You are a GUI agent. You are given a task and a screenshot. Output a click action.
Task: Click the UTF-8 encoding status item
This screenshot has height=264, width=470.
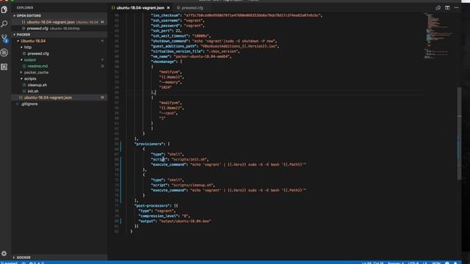point(413,263)
